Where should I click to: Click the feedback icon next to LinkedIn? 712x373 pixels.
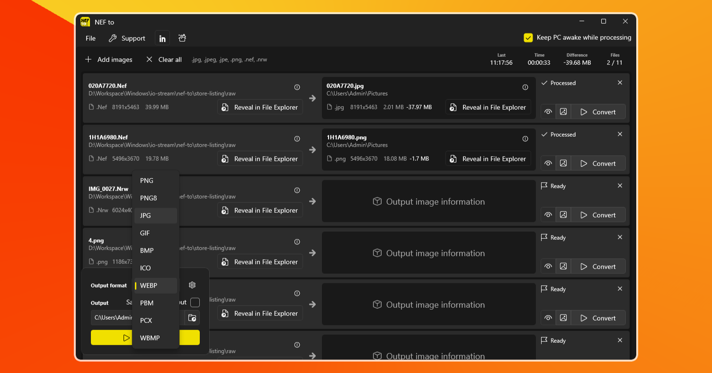pyautogui.click(x=182, y=38)
